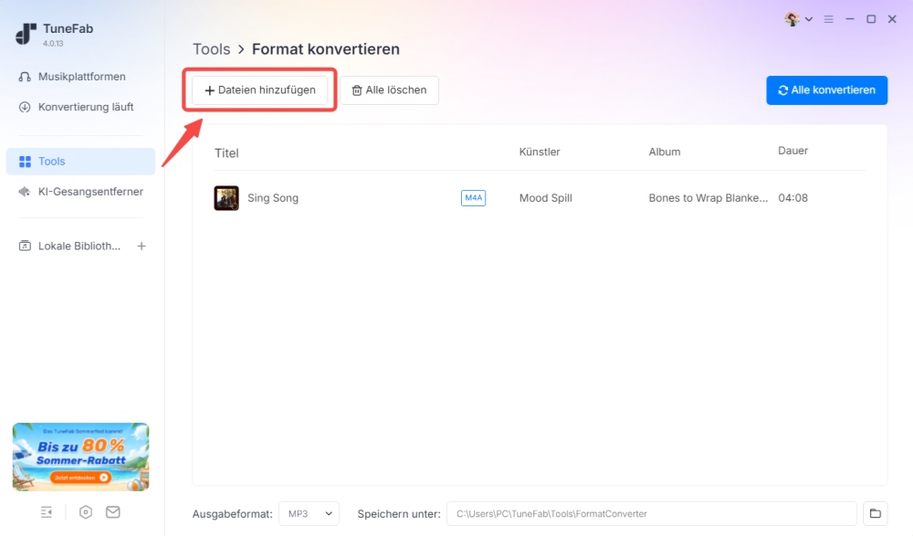Open the user avatar account icon
Image resolution: width=913 pixels, height=536 pixels.
tap(792, 19)
